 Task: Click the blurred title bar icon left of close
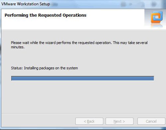[x=143, y=5]
